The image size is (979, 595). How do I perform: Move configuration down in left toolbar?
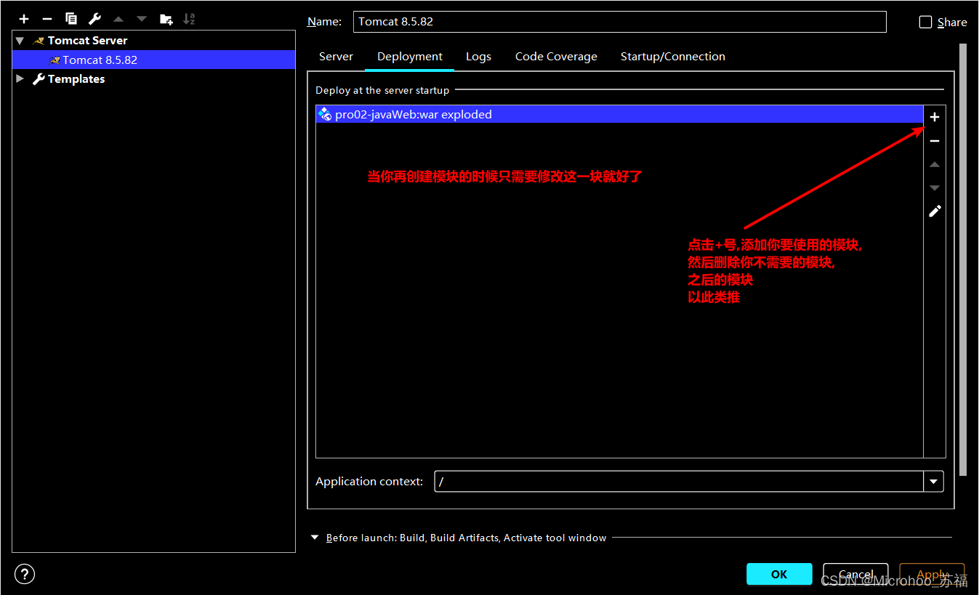tap(142, 19)
